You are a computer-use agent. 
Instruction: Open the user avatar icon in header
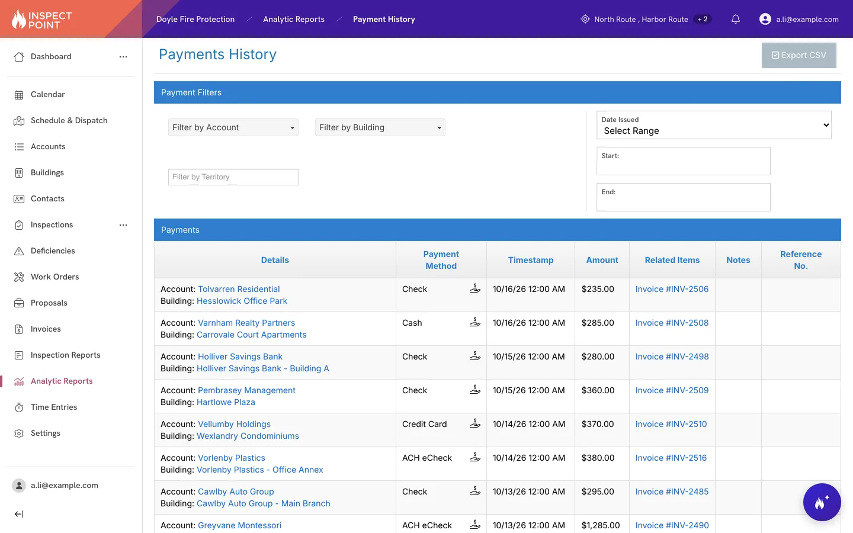click(x=765, y=19)
